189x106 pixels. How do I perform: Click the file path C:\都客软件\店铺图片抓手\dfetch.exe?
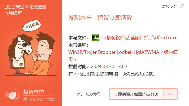[x=139, y=38]
